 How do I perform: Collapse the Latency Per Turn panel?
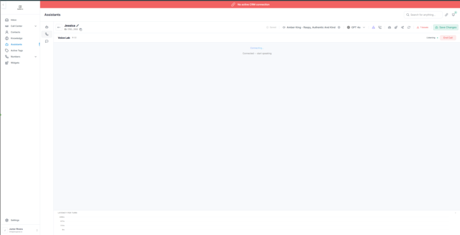pos(456,213)
